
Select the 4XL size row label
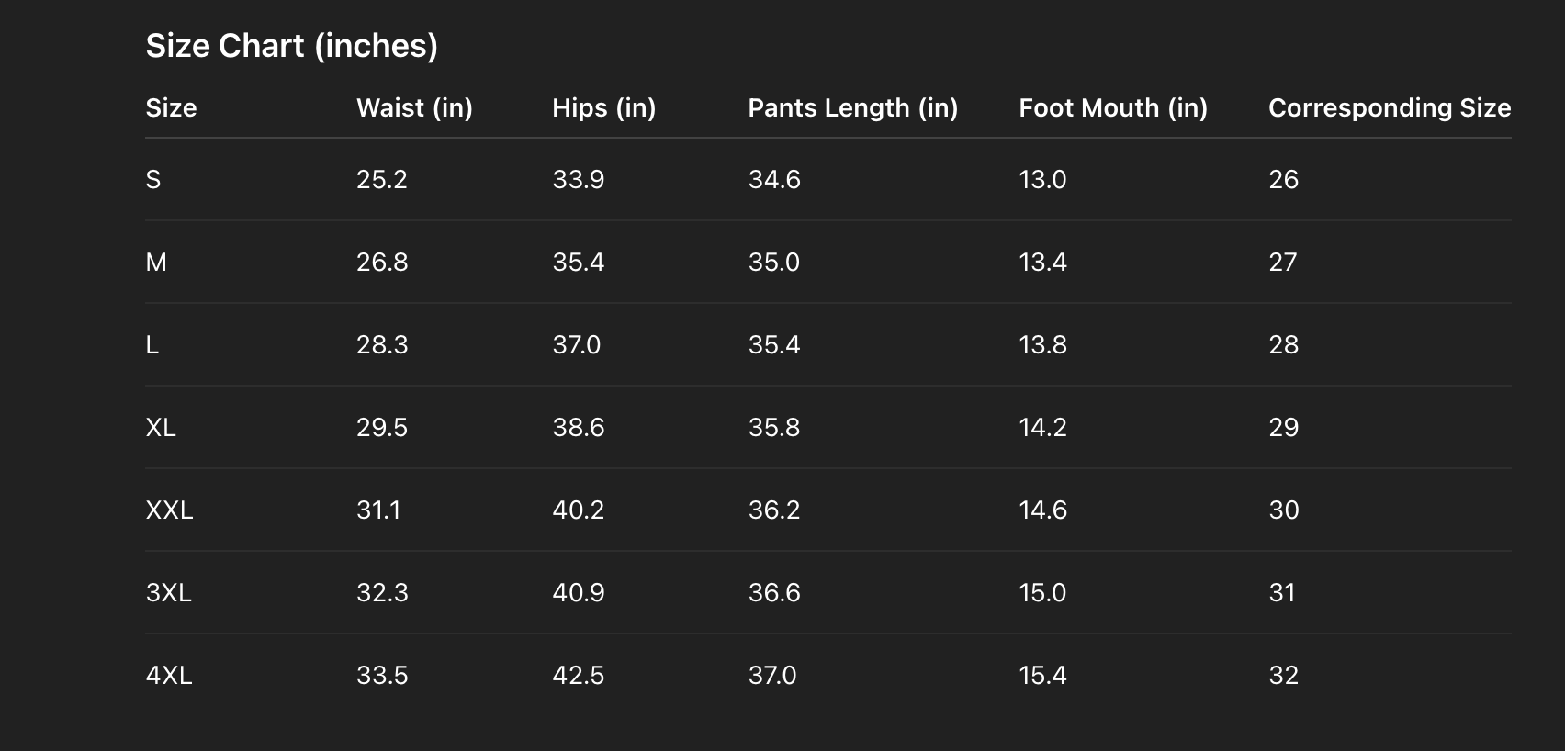[169, 676]
